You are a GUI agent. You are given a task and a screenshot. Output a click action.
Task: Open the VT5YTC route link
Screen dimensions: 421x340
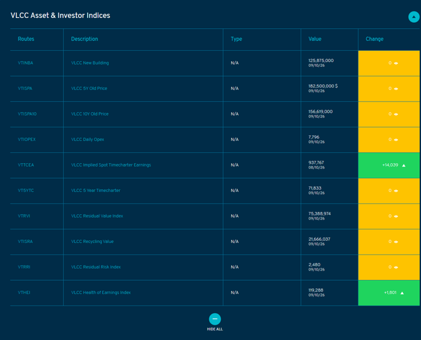click(x=26, y=190)
